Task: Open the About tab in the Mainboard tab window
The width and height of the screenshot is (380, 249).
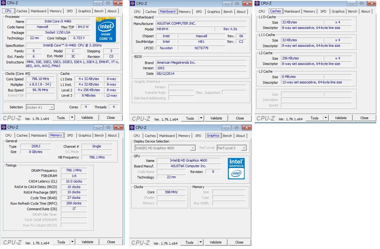Action: (x=241, y=12)
